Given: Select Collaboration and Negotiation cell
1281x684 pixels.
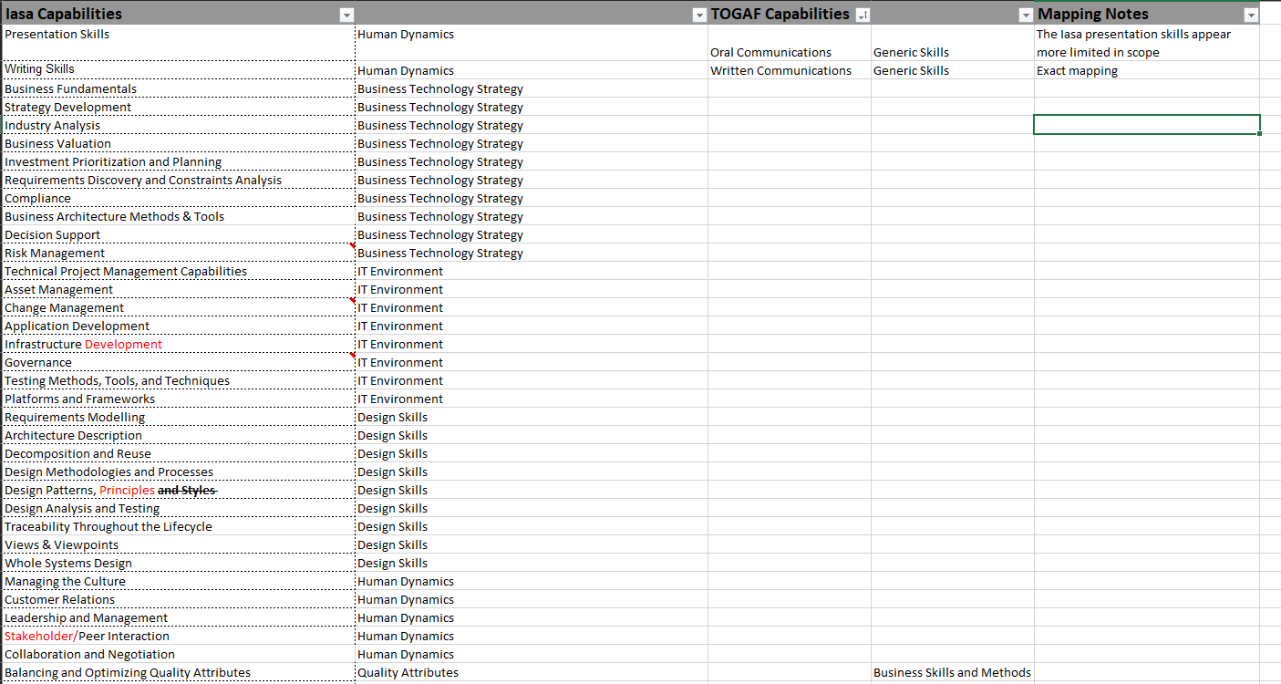Looking at the screenshot, I should [178, 654].
